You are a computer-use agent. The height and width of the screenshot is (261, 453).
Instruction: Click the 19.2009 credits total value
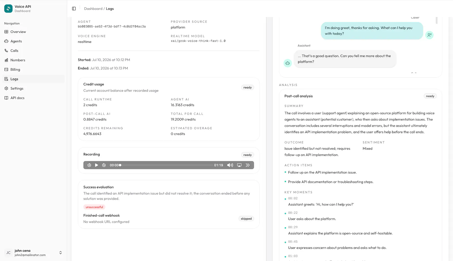[183, 119]
